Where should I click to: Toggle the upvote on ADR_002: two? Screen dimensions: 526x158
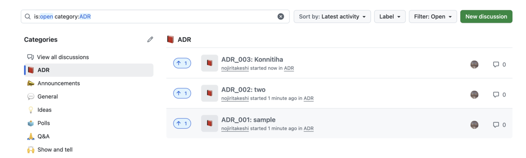click(182, 93)
